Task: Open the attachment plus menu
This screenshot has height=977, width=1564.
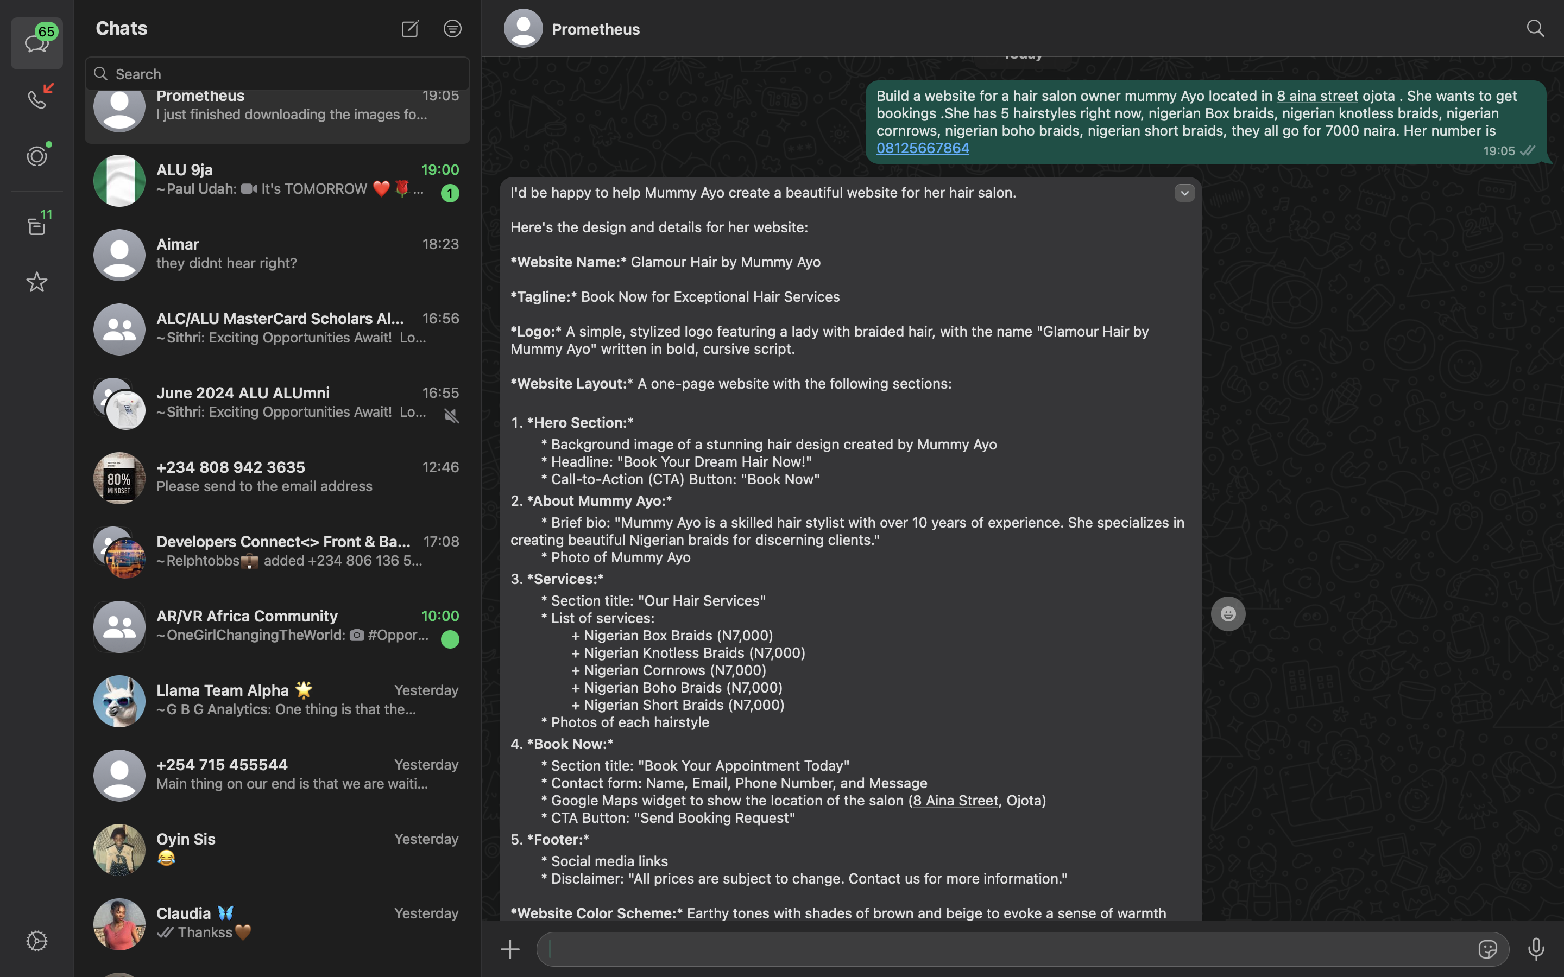Action: pyautogui.click(x=510, y=949)
